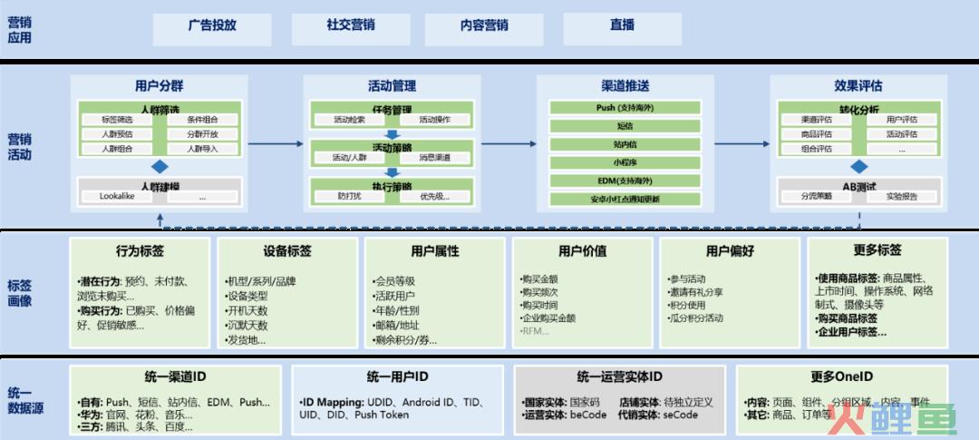Click the 机型/系列/品牌 item
The image size is (979, 440).
tap(260, 282)
